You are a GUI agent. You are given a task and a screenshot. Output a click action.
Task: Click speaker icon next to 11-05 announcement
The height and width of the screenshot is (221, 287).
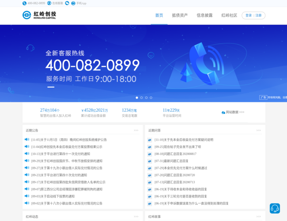pyautogui.click(x=27, y=140)
